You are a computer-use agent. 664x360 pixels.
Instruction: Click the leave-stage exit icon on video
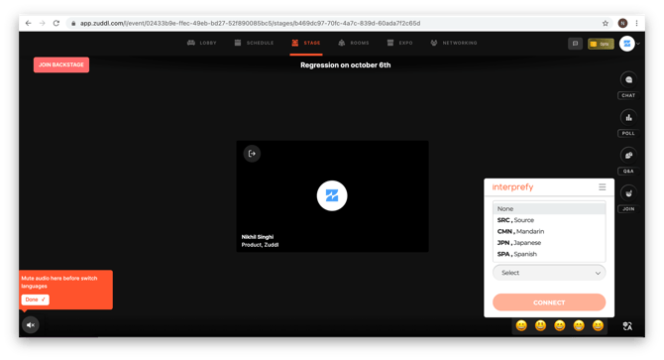(x=252, y=154)
